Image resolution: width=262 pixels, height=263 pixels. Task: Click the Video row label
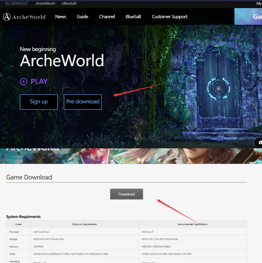pos(12,254)
